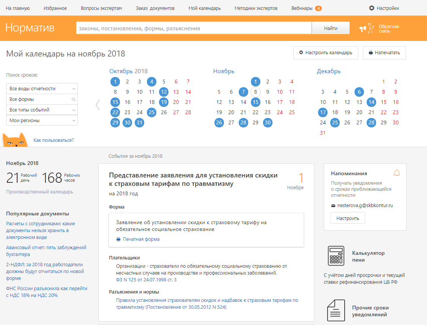Select October 25 in the calendar

(x=152, y=112)
